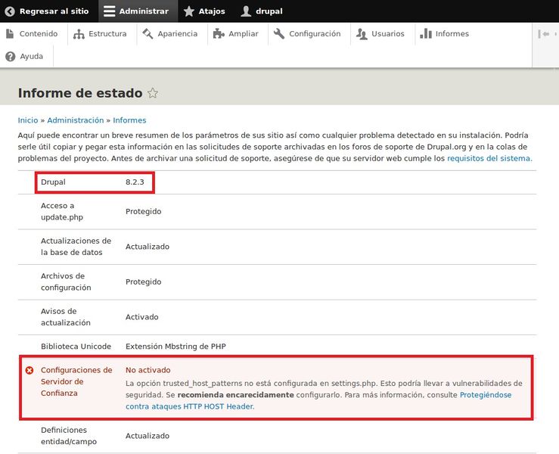Screen dimensions: 559x454
Task: Click the Apariencia paintbrush icon
Action: (x=148, y=34)
